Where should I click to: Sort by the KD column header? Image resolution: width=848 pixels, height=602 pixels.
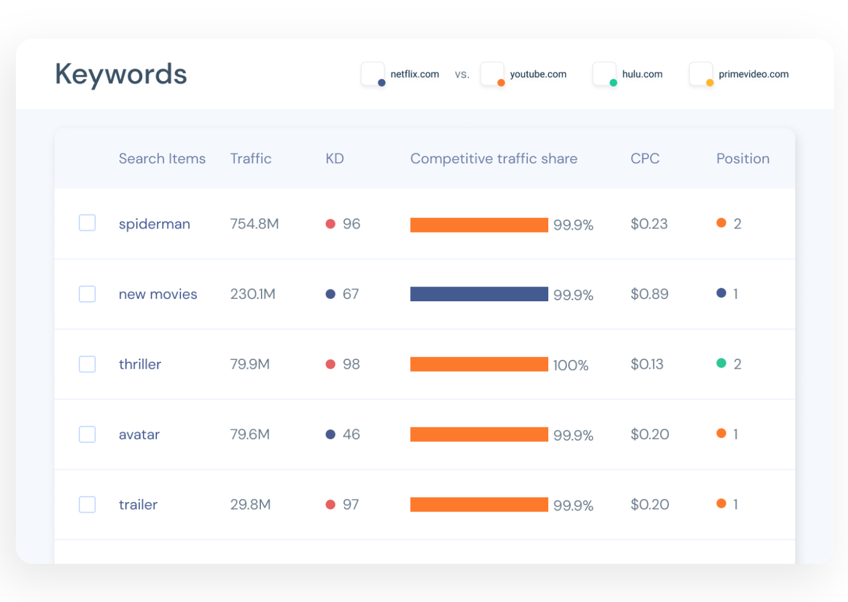[334, 159]
